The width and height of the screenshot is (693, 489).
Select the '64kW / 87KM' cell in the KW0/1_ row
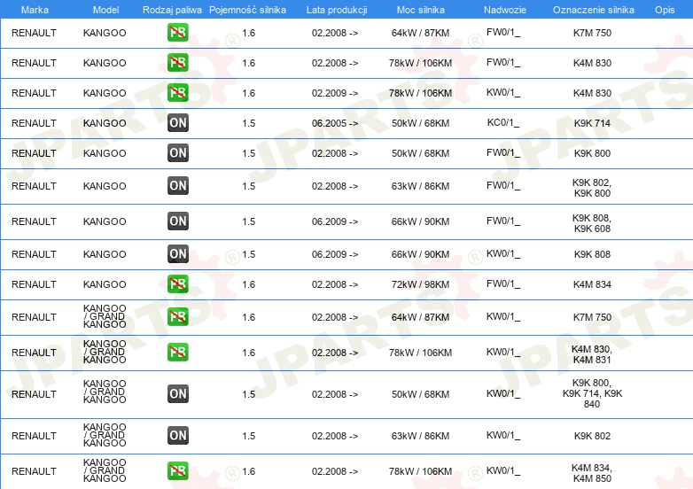pyautogui.click(x=420, y=317)
